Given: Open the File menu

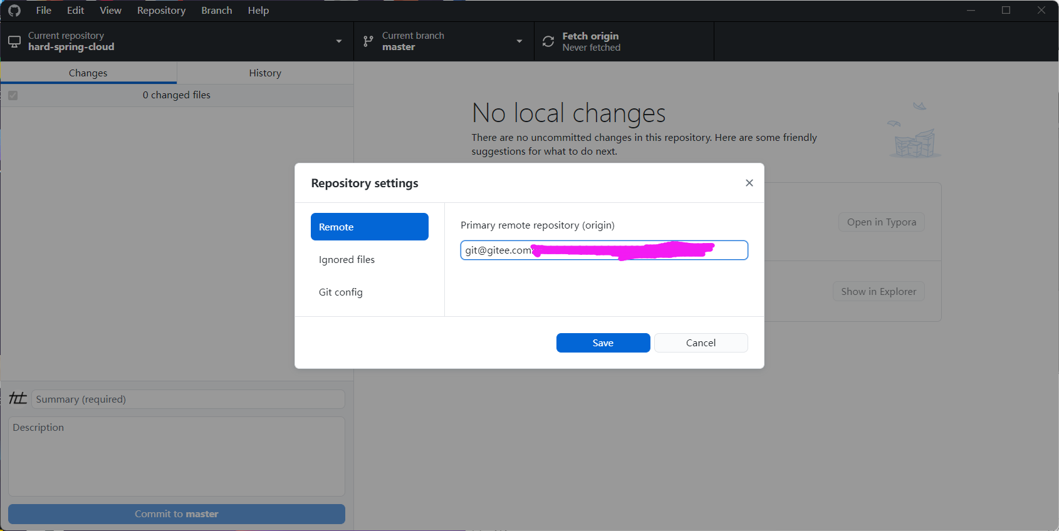Looking at the screenshot, I should click(x=44, y=11).
